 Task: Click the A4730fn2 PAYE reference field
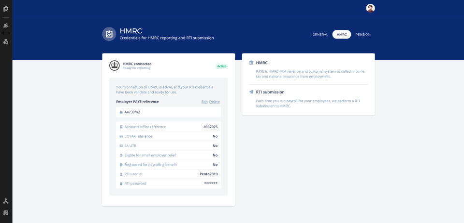(169, 112)
